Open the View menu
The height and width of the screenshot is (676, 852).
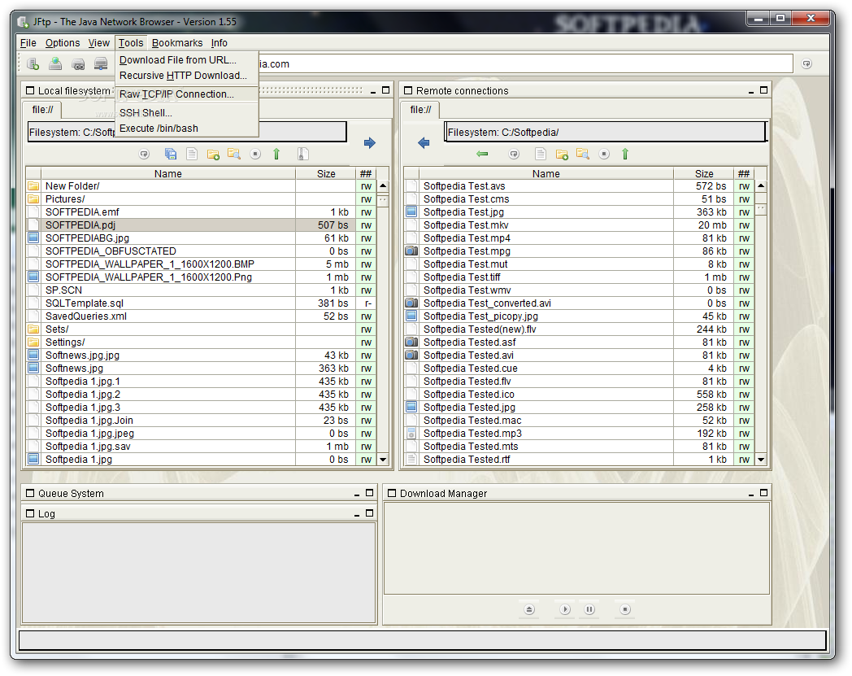coord(99,43)
